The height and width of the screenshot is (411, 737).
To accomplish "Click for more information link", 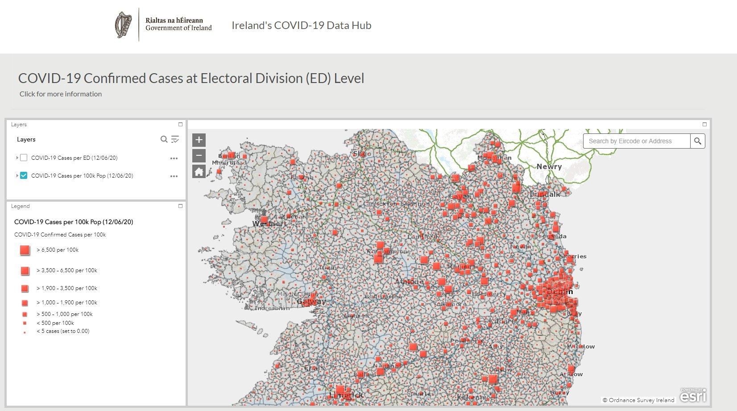I will [x=61, y=94].
